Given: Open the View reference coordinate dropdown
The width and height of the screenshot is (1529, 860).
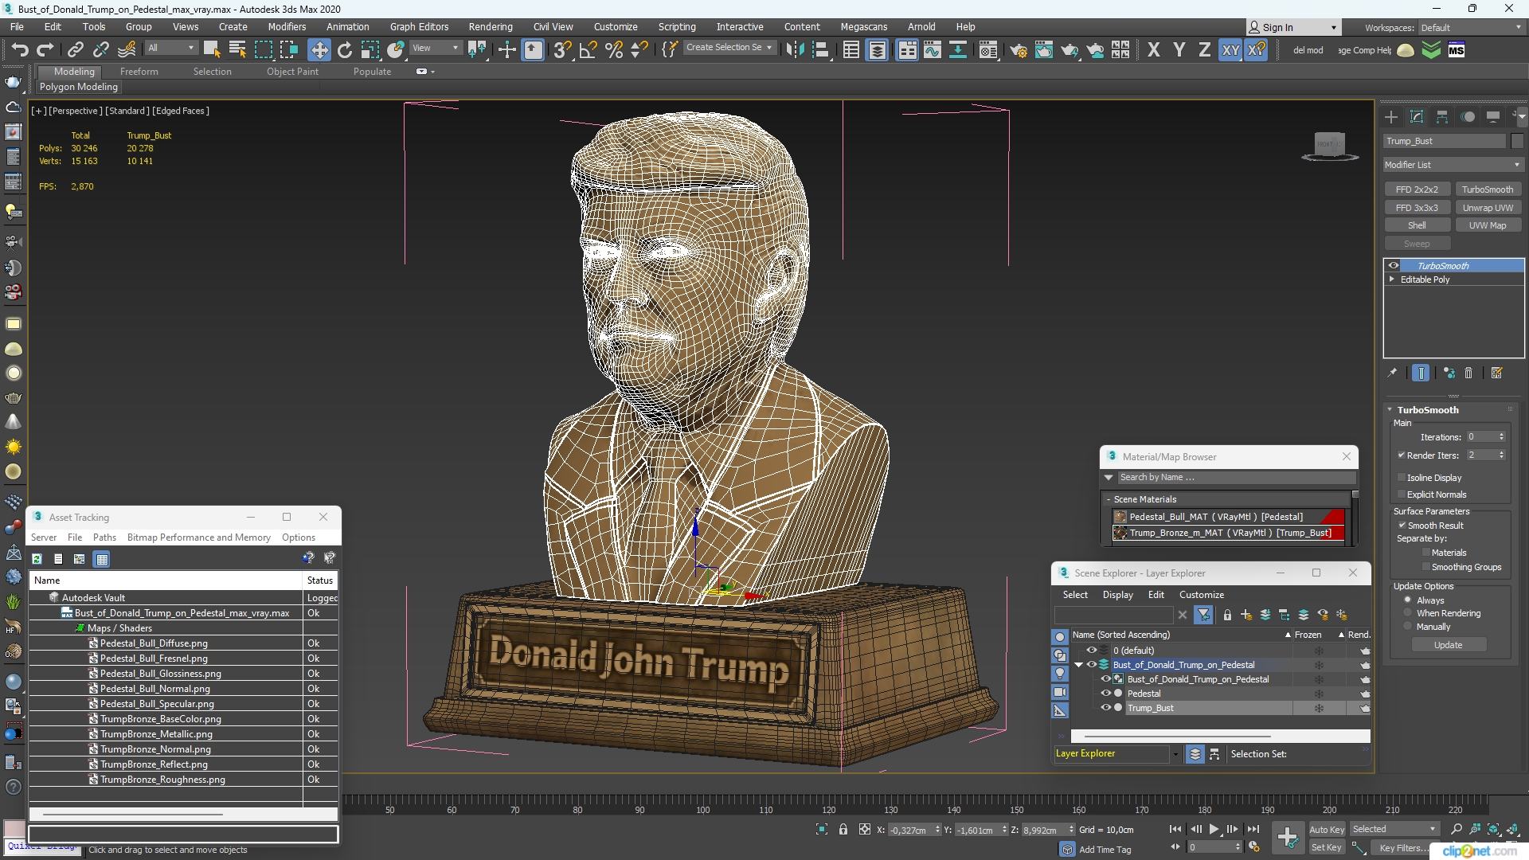Looking at the screenshot, I should click(435, 49).
